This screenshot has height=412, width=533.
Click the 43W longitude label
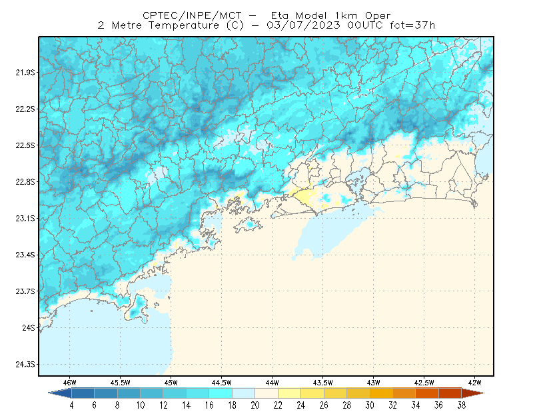click(374, 383)
